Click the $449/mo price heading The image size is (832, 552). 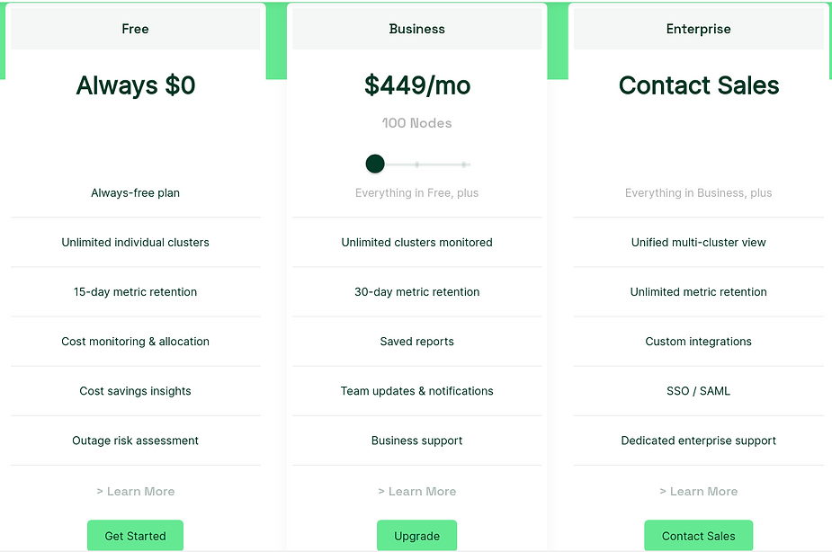click(x=417, y=85)
